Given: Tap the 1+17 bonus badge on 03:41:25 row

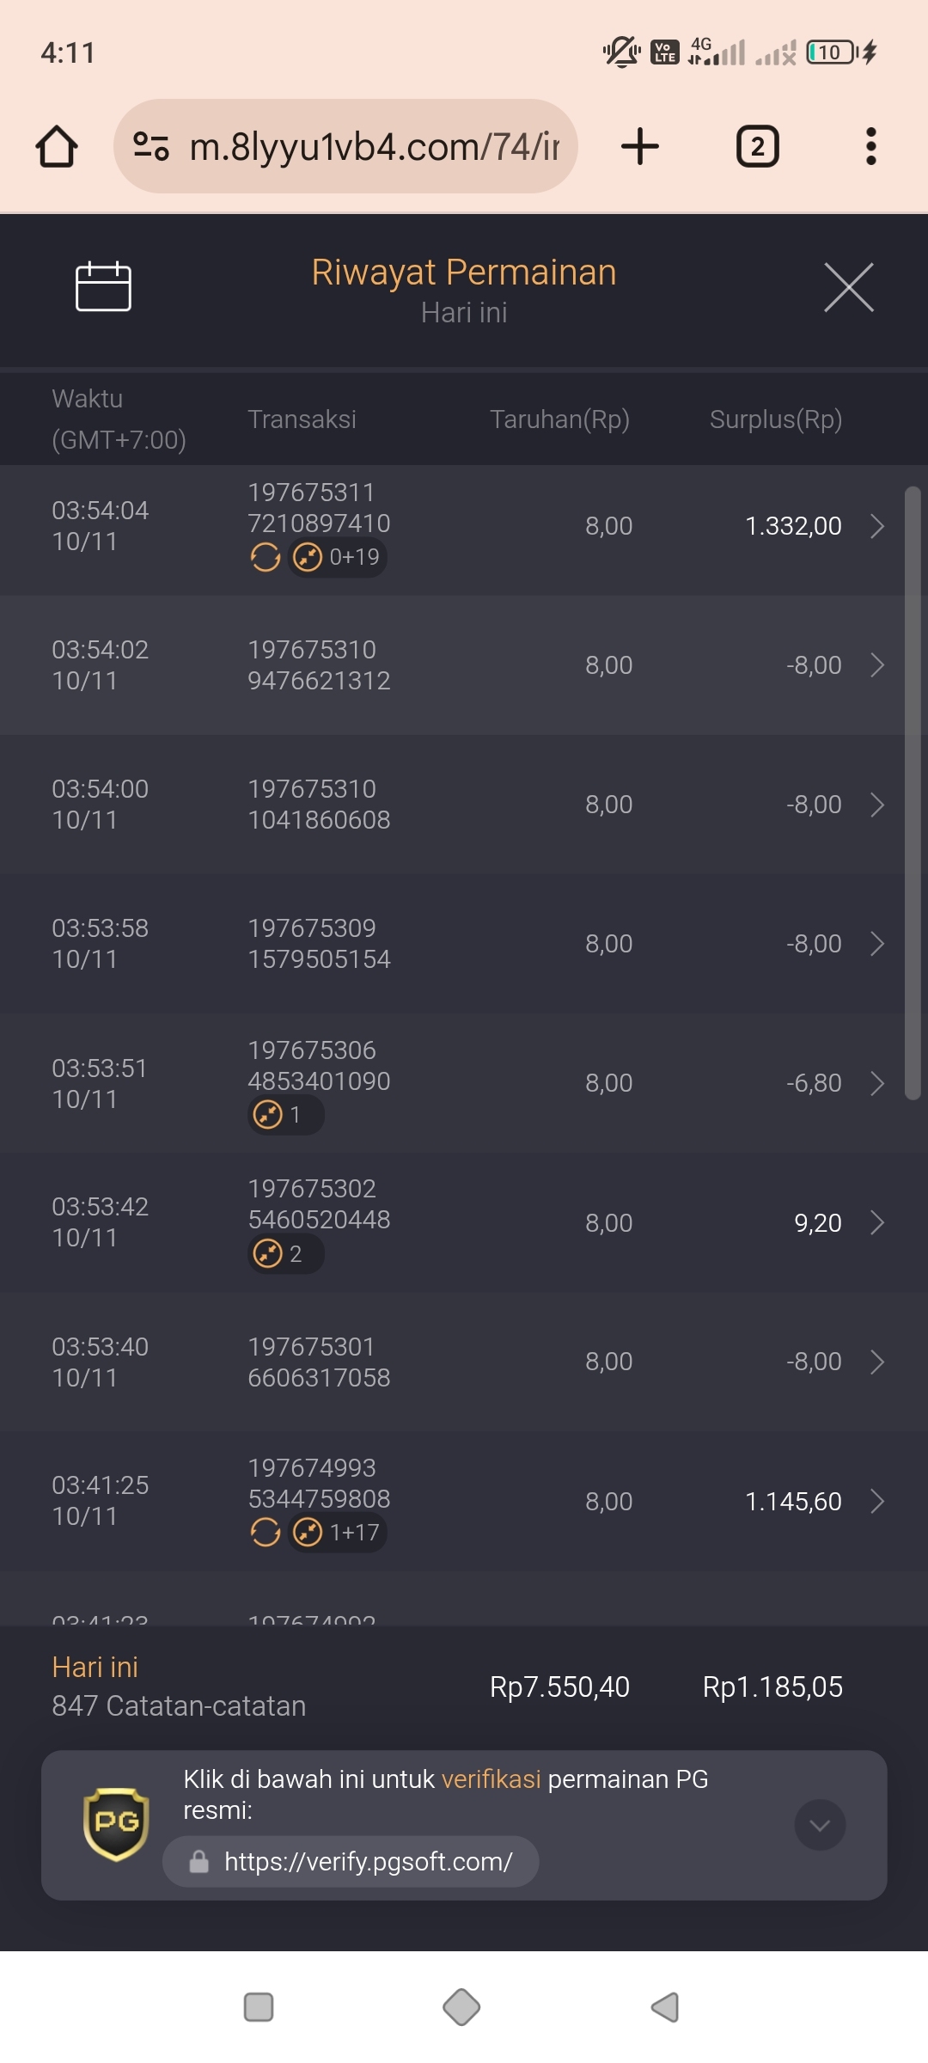Looking at the screenshot, I should coord(338,1533).
